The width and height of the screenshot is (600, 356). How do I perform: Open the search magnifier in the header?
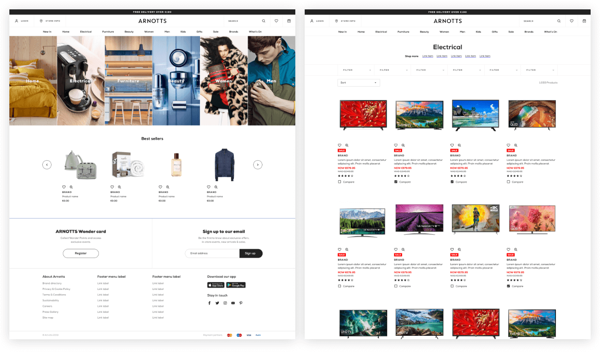[x=263, y=21]
